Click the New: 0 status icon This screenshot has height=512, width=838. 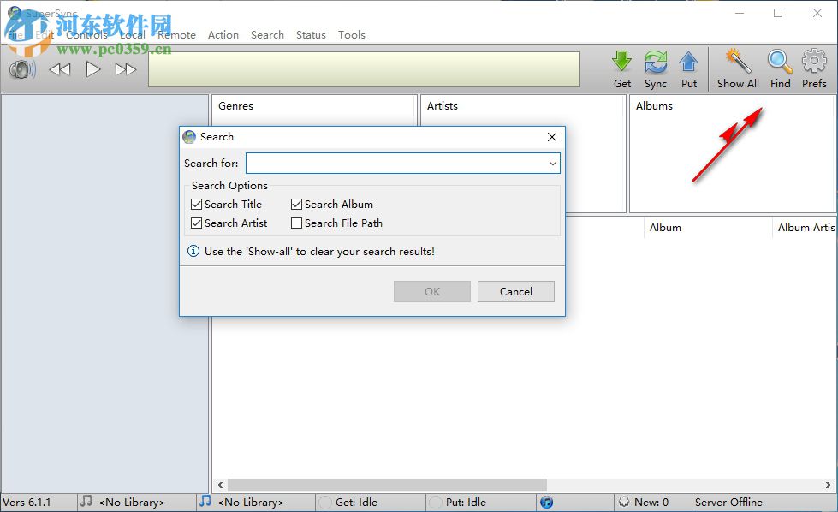point(624,502)
